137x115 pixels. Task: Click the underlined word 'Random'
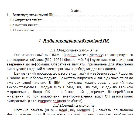70,55
